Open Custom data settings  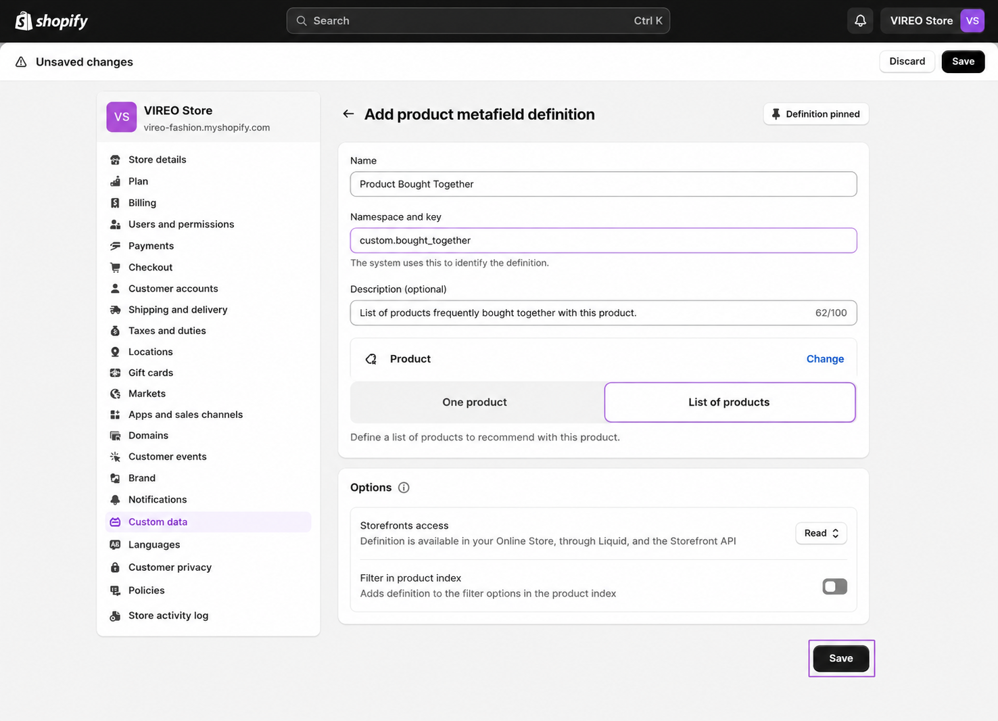208,522
